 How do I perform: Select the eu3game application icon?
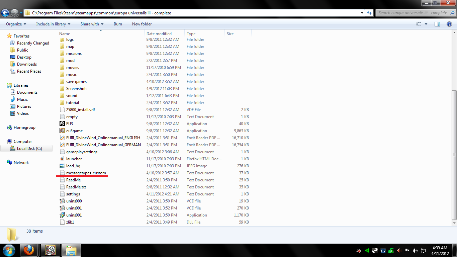(x=62, y=131)
